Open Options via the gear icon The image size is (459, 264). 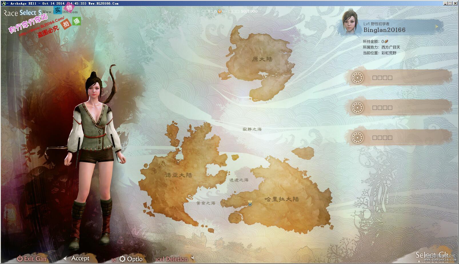[122, 259]
